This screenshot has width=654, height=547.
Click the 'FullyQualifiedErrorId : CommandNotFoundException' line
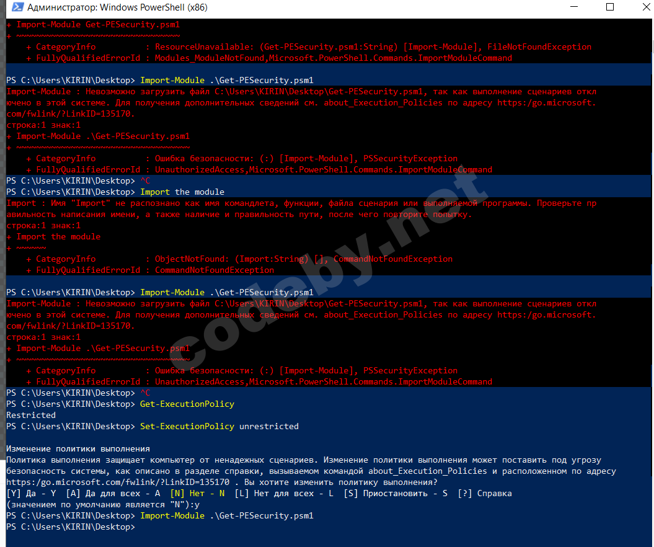click(150, 270)
